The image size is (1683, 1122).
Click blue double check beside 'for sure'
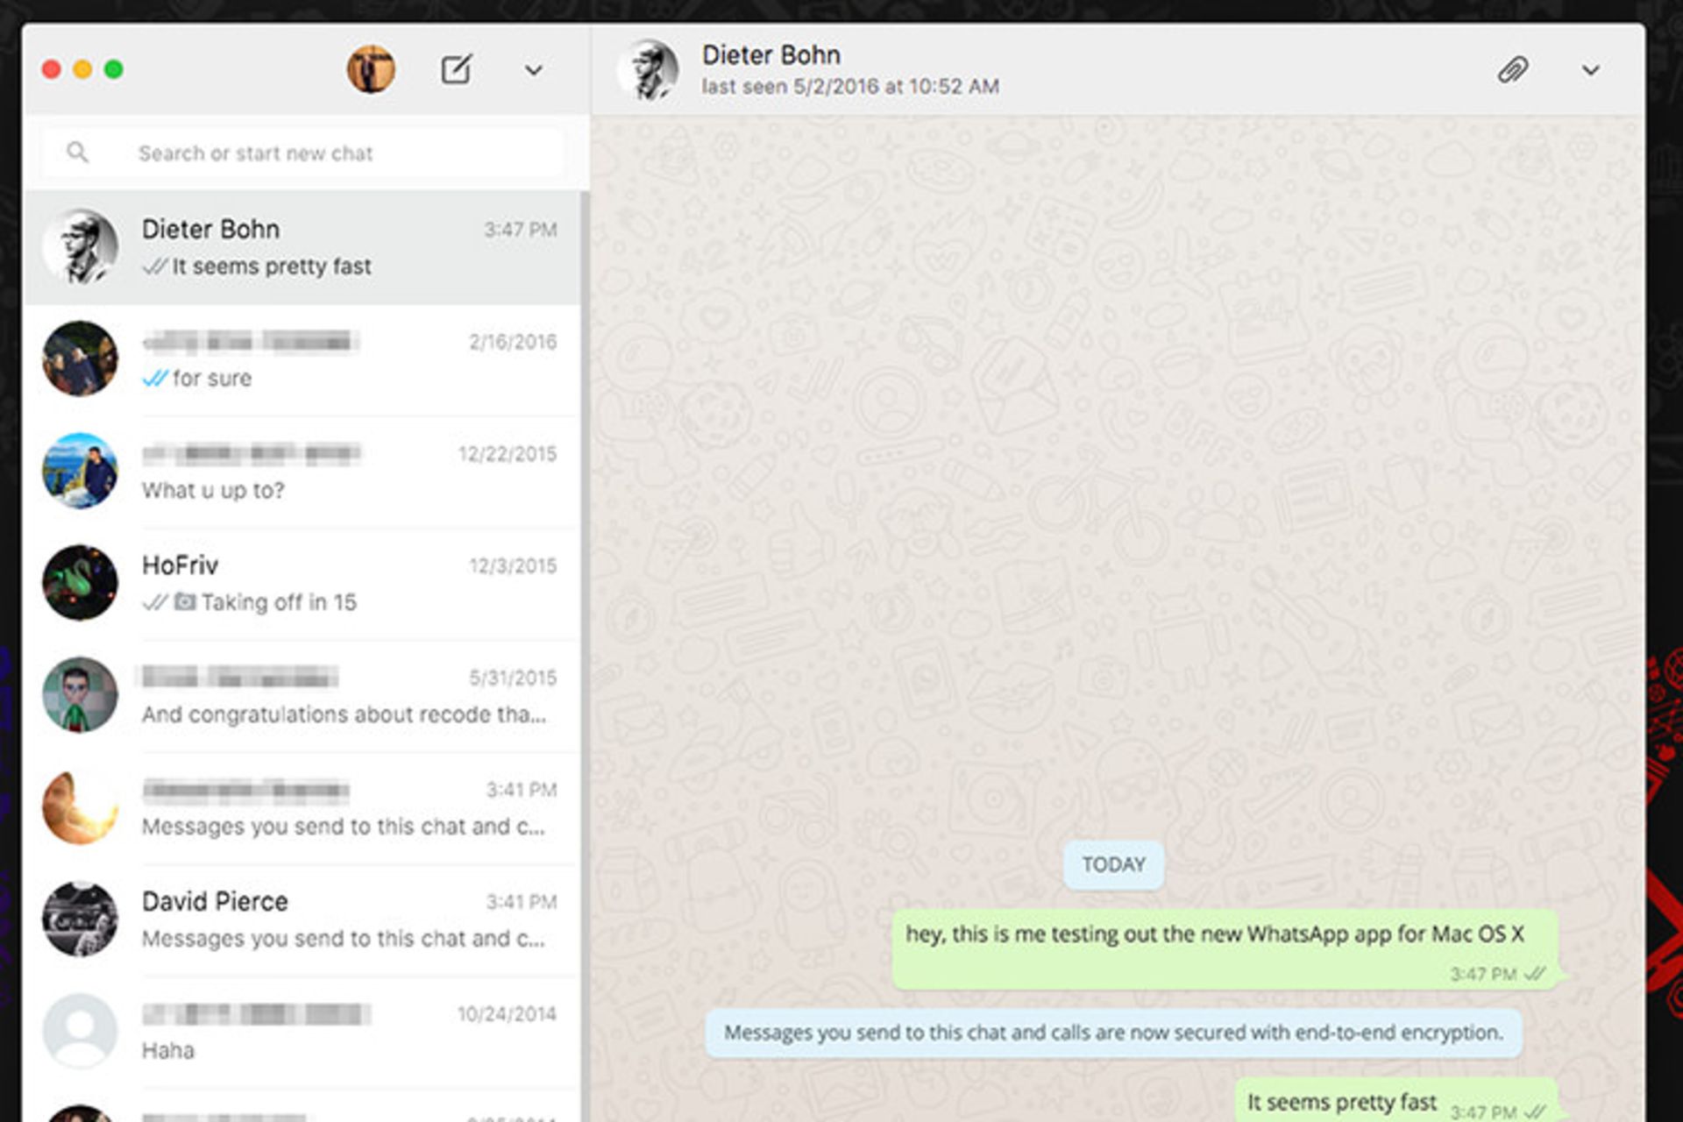154,378
